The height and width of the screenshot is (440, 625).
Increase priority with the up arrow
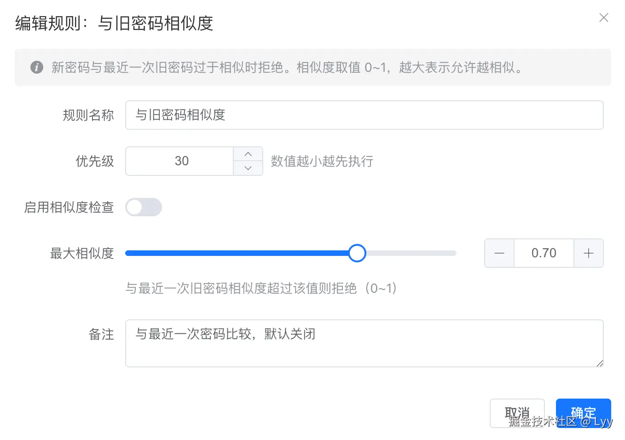(248, 154)
